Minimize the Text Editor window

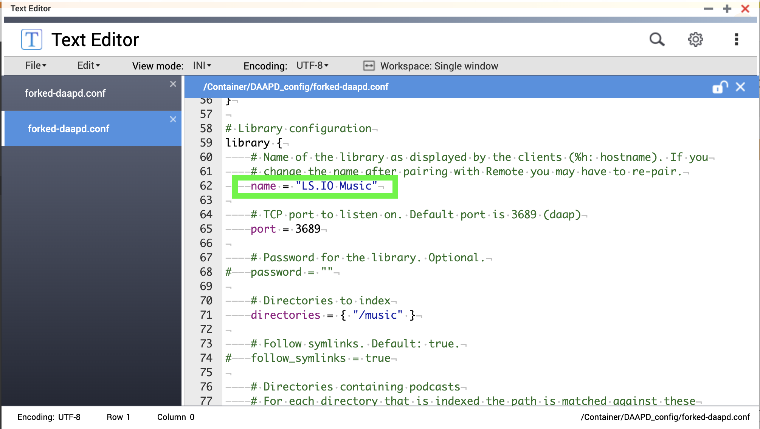click(709, 9)
